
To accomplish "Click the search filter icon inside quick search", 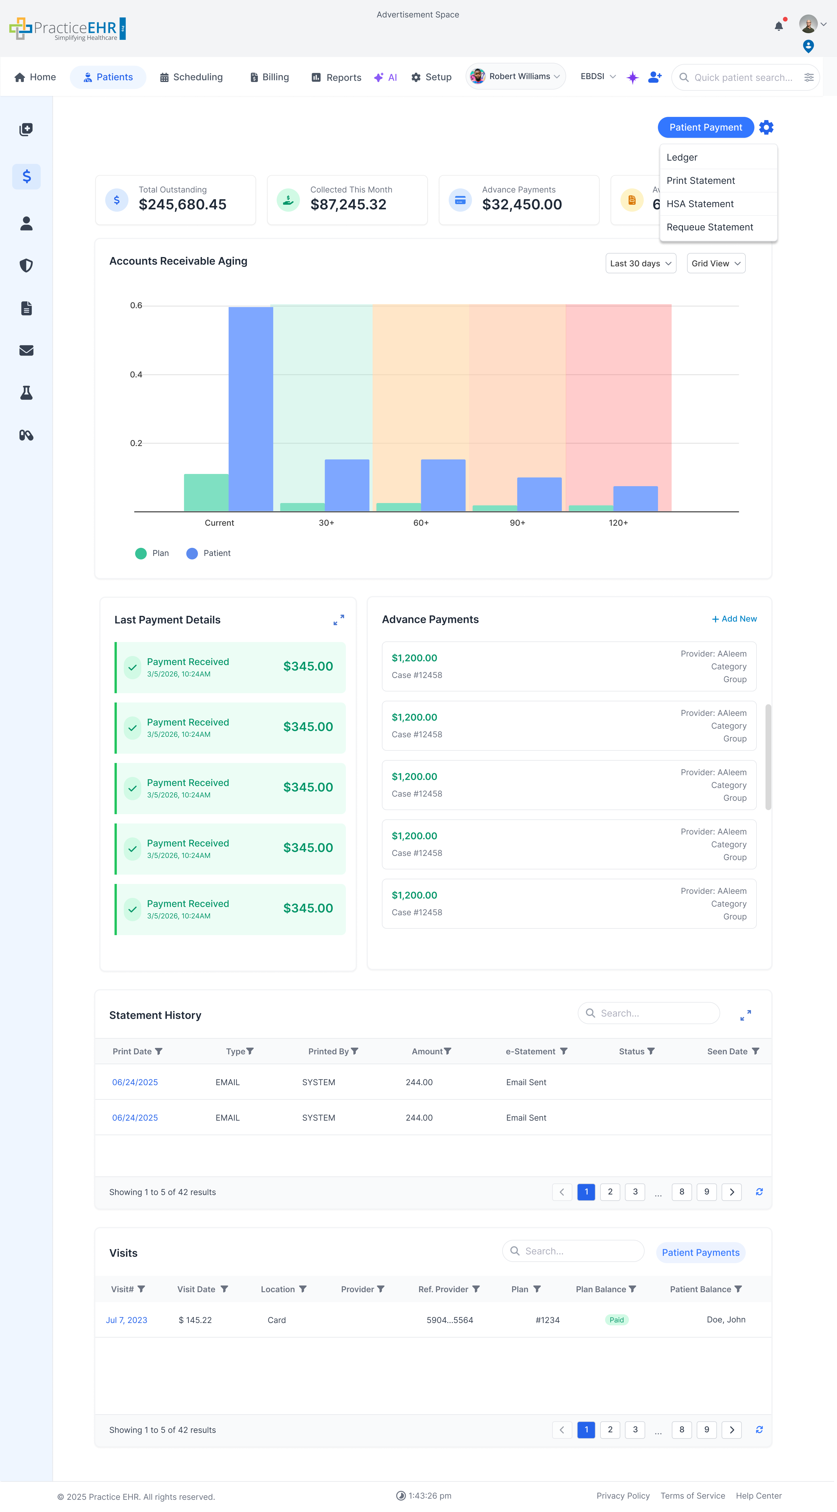I will [x=809, y=77].
